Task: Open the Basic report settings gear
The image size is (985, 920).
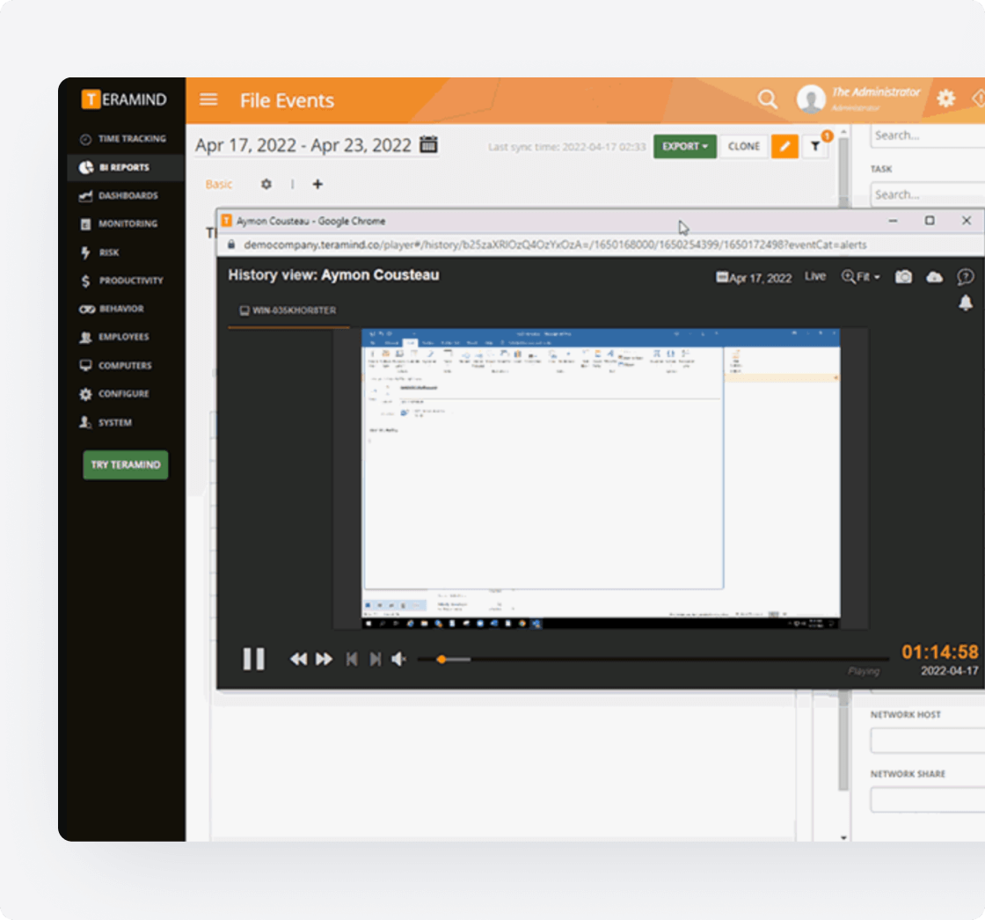Action: (266, 185)
